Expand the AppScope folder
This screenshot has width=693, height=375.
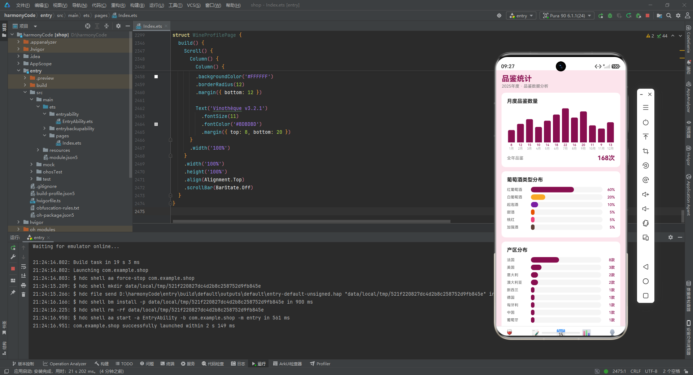pos(18,63)
